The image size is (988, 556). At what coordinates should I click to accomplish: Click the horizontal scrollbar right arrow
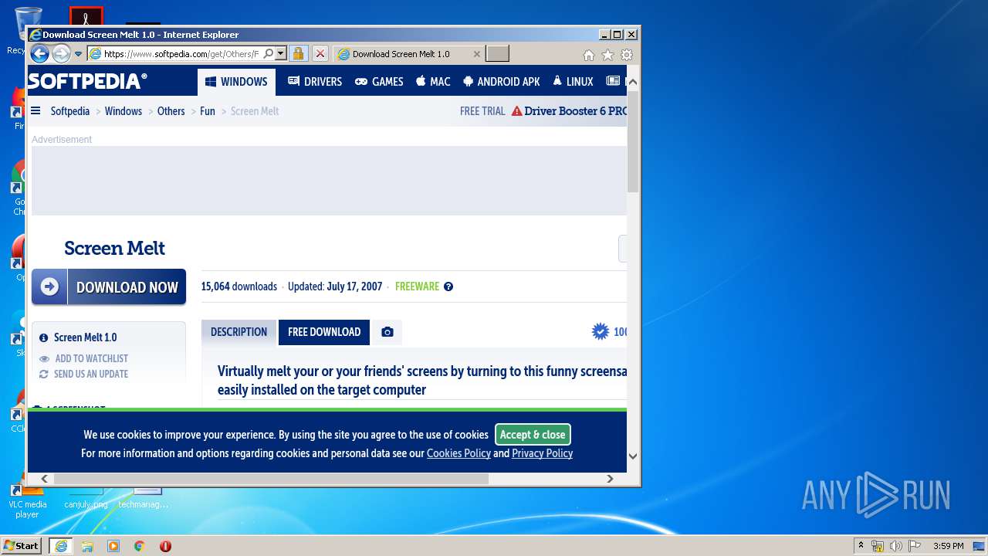(610, 479)
